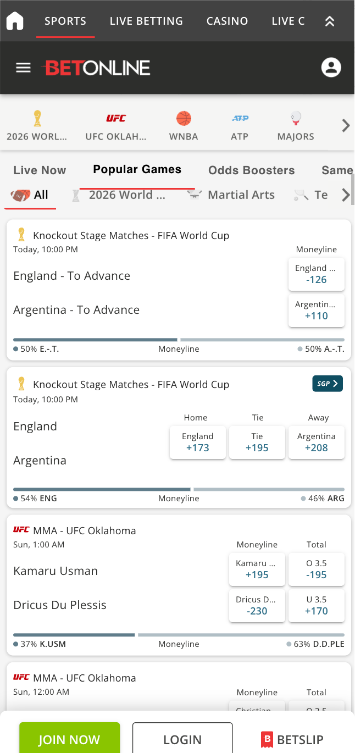The image size is (355, 753).
Task: Open the SGP same game parlay badge
Action: pos(328,384)
